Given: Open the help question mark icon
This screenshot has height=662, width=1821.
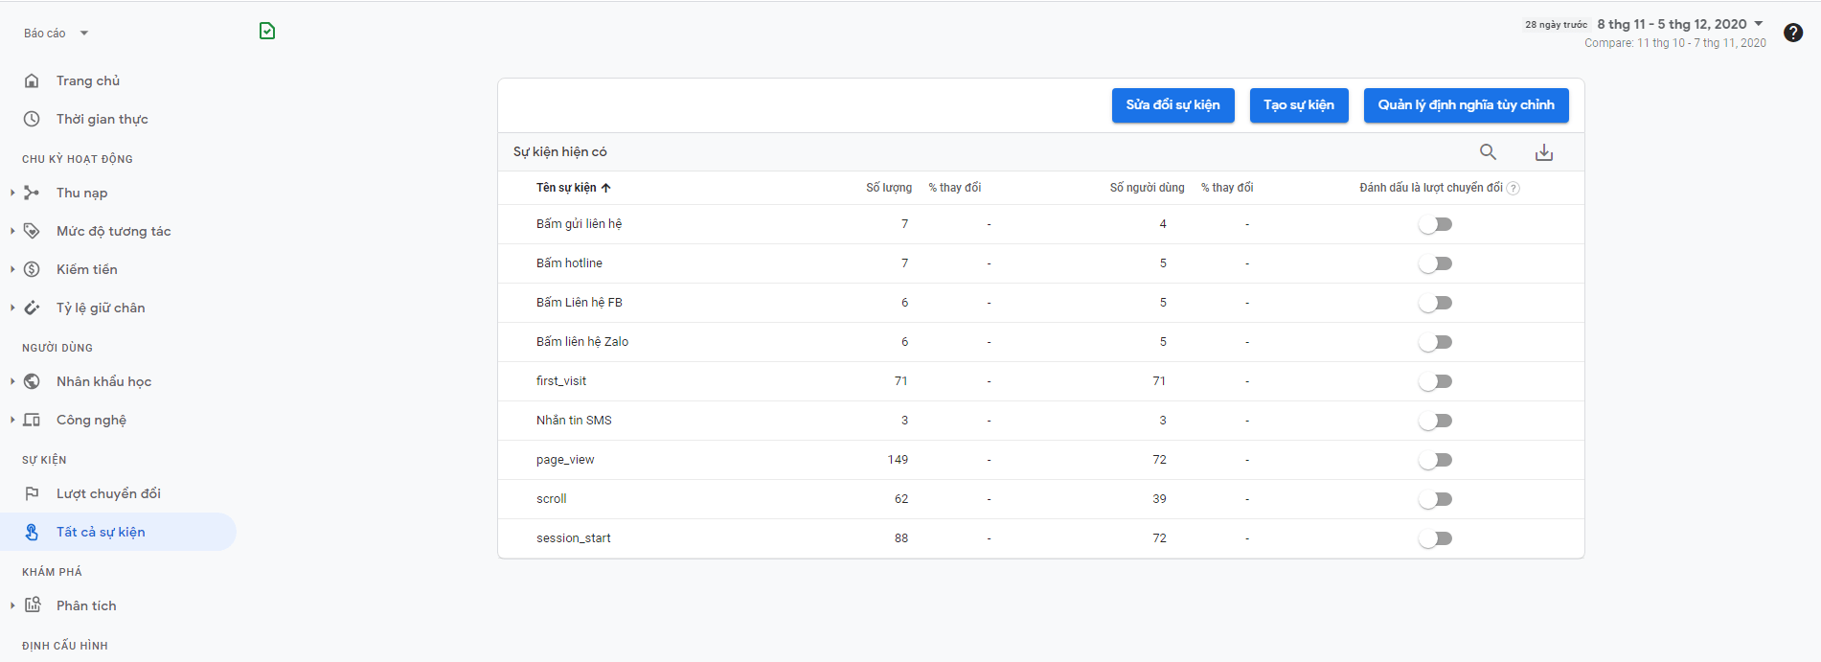Looking at the screenshot, I should pyautogui.click(x=1793, y=33).
